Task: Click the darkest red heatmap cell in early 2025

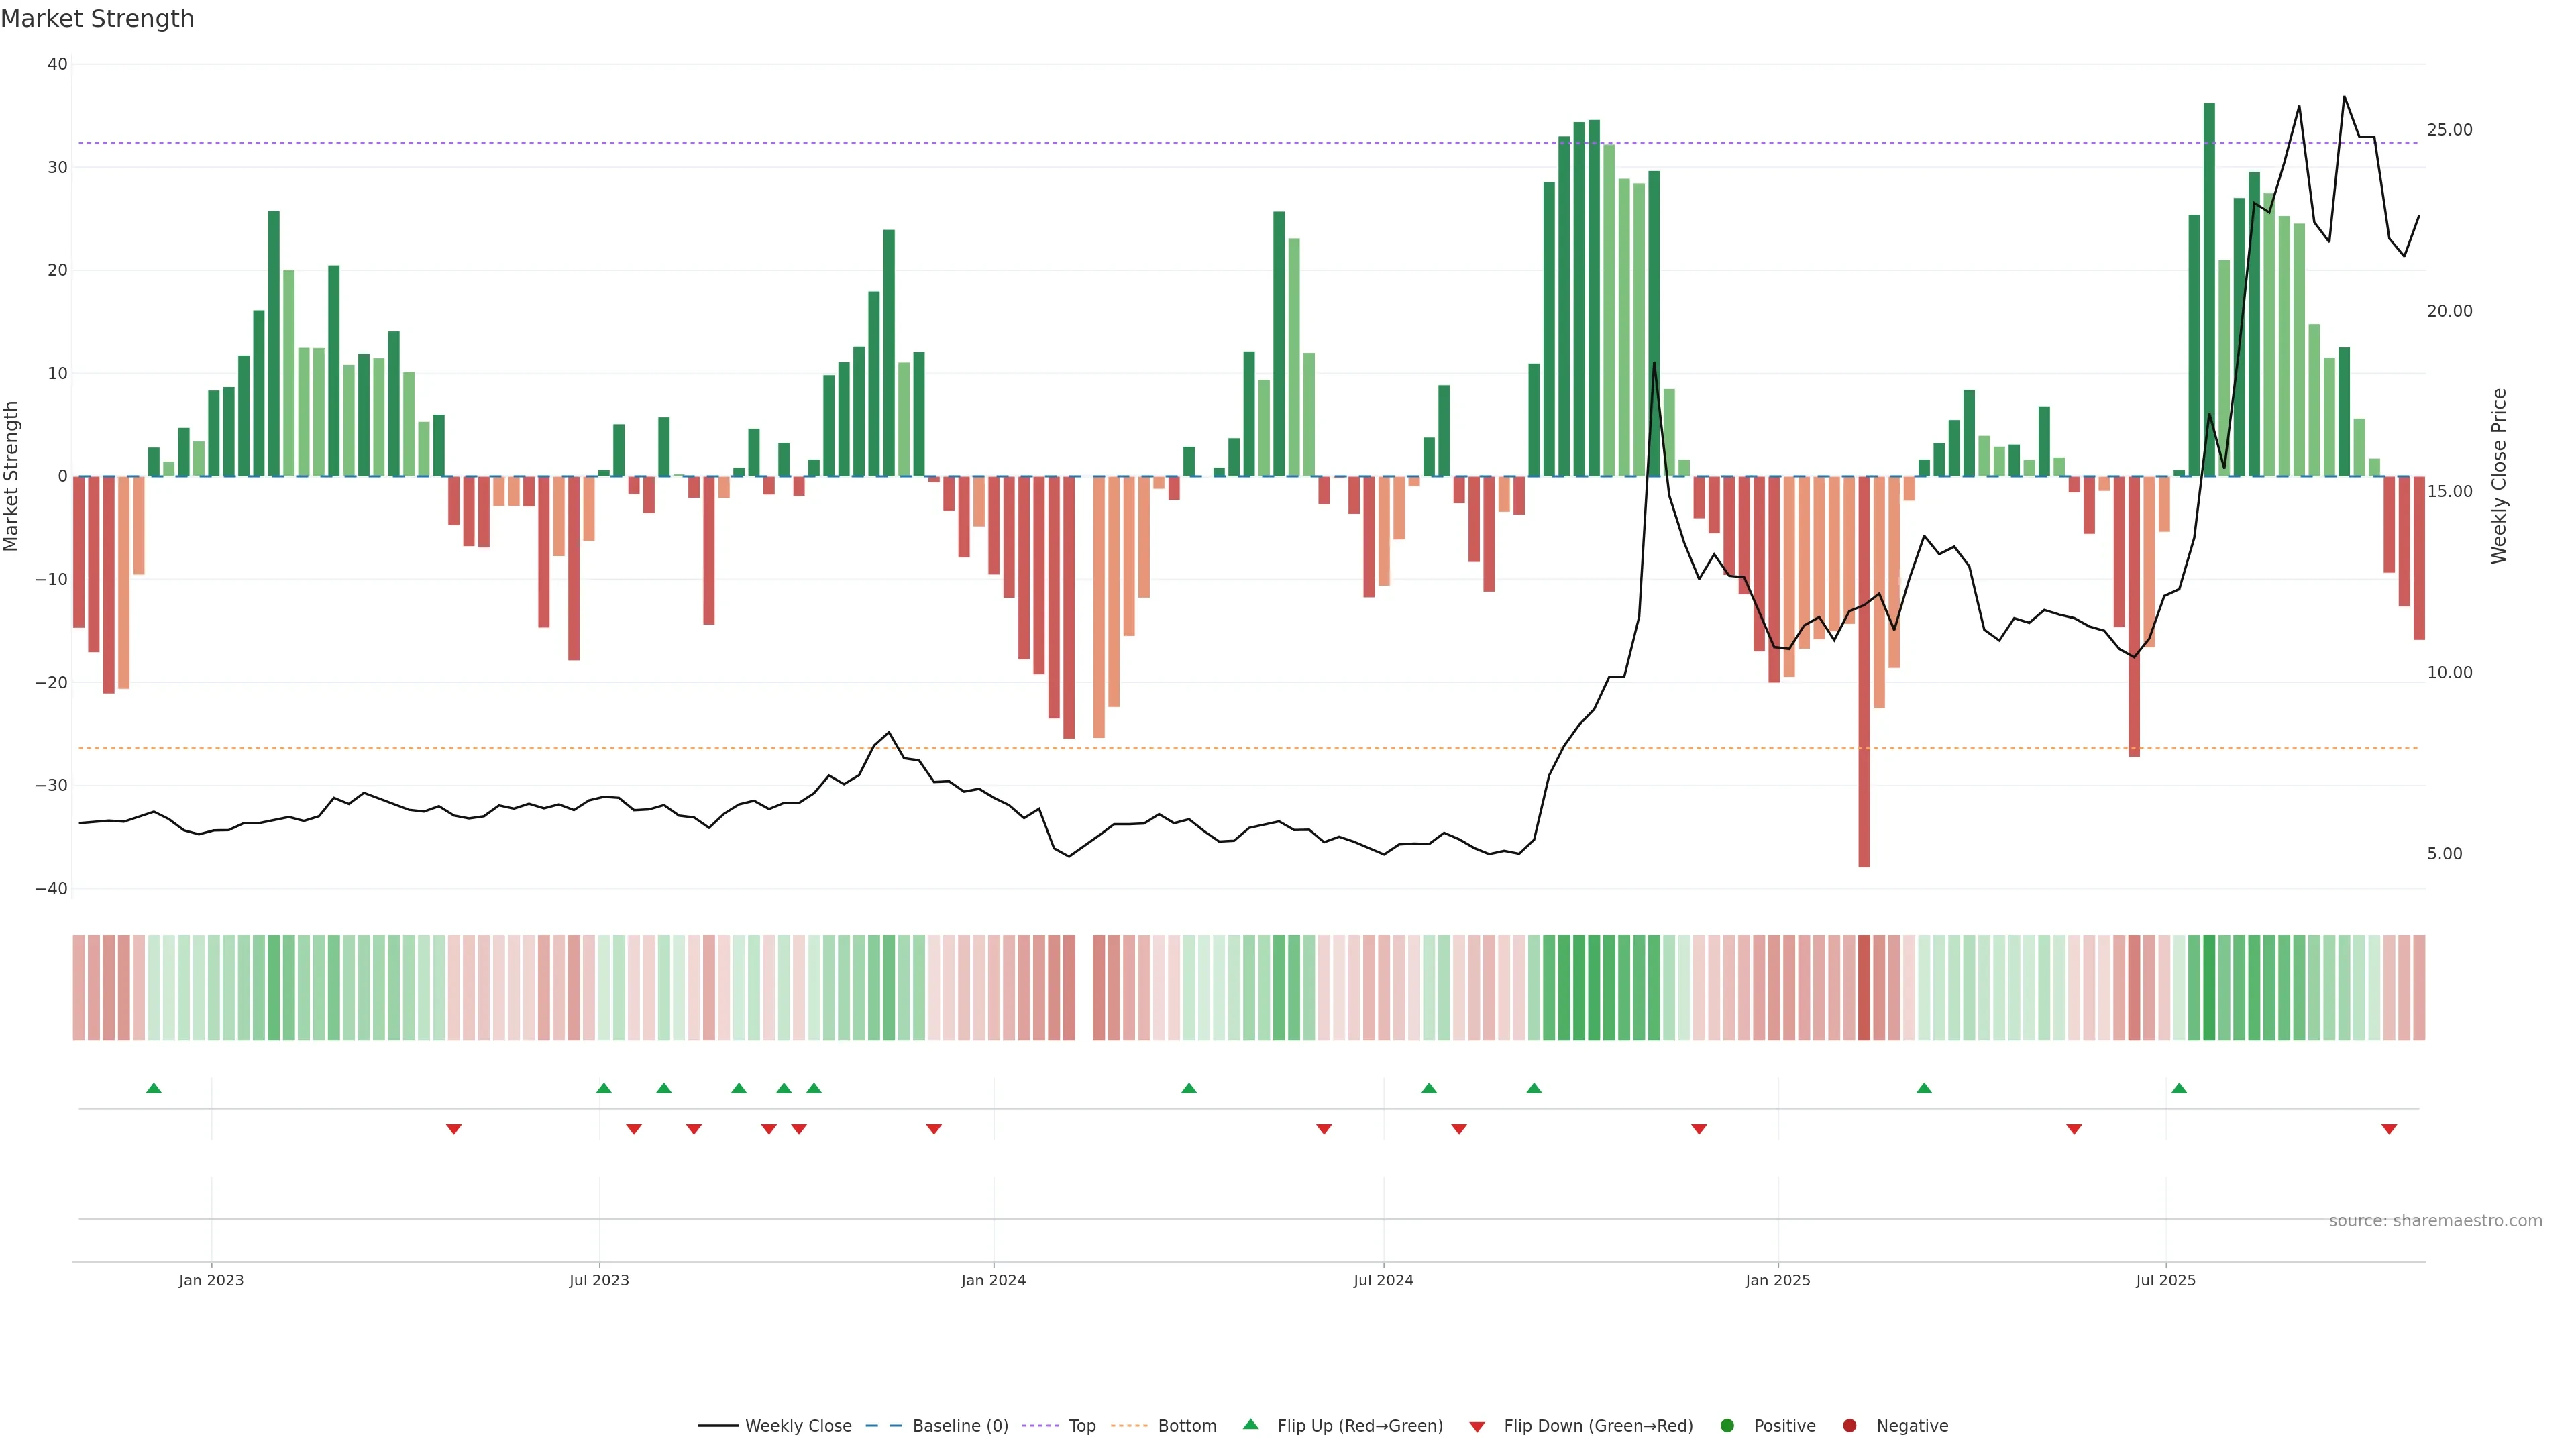Action: tap(1864, 988)
